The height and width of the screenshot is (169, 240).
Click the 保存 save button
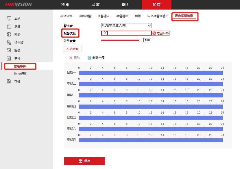pyautogui.click(x=84, y=161)
